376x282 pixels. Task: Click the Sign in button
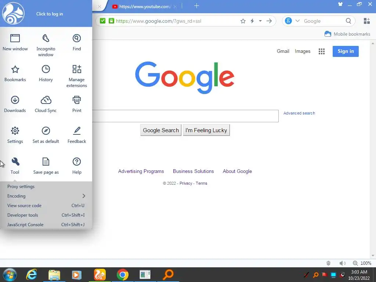346,51
